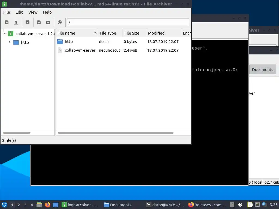Screen dimensions: 279x209
Task: Click the unknown file icon of collab-vm-server
Action: point(60,50)
